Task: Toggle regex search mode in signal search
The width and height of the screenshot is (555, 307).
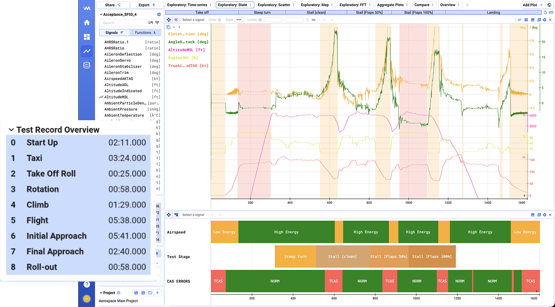Action: (x=150, y=23)
